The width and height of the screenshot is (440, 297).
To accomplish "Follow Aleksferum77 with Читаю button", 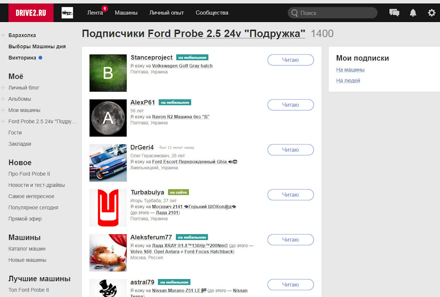I will (x=291, y=239).
